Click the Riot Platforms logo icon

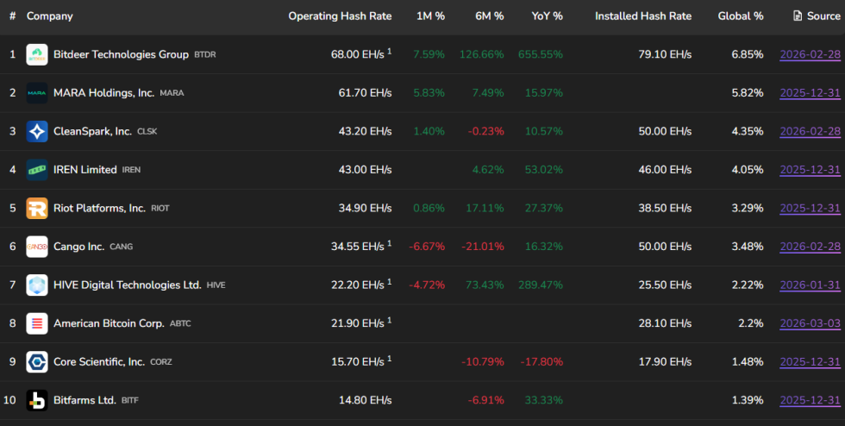coord(36,208)
